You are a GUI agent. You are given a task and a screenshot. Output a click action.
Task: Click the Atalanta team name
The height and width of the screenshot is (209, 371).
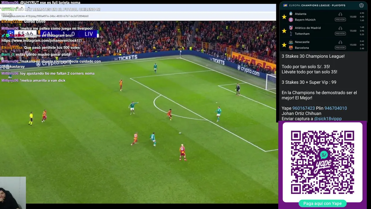300,14
